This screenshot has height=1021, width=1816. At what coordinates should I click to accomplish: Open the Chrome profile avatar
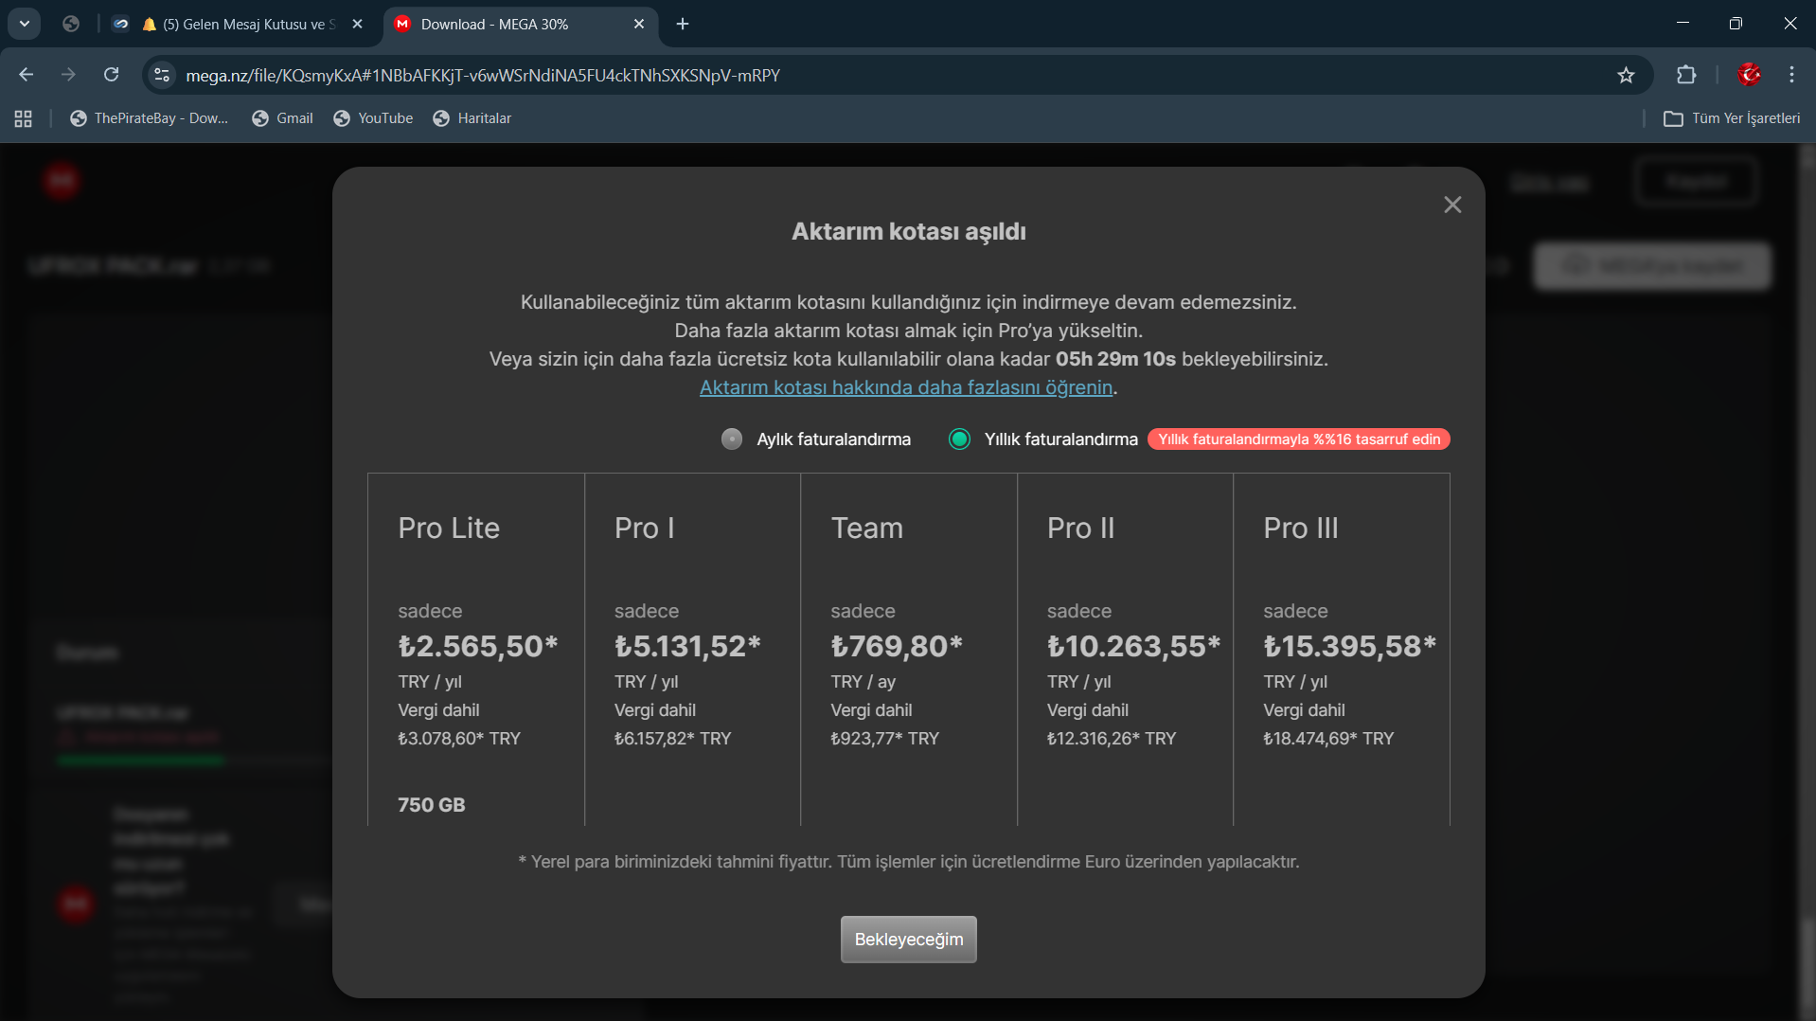tap(1749, 75)
